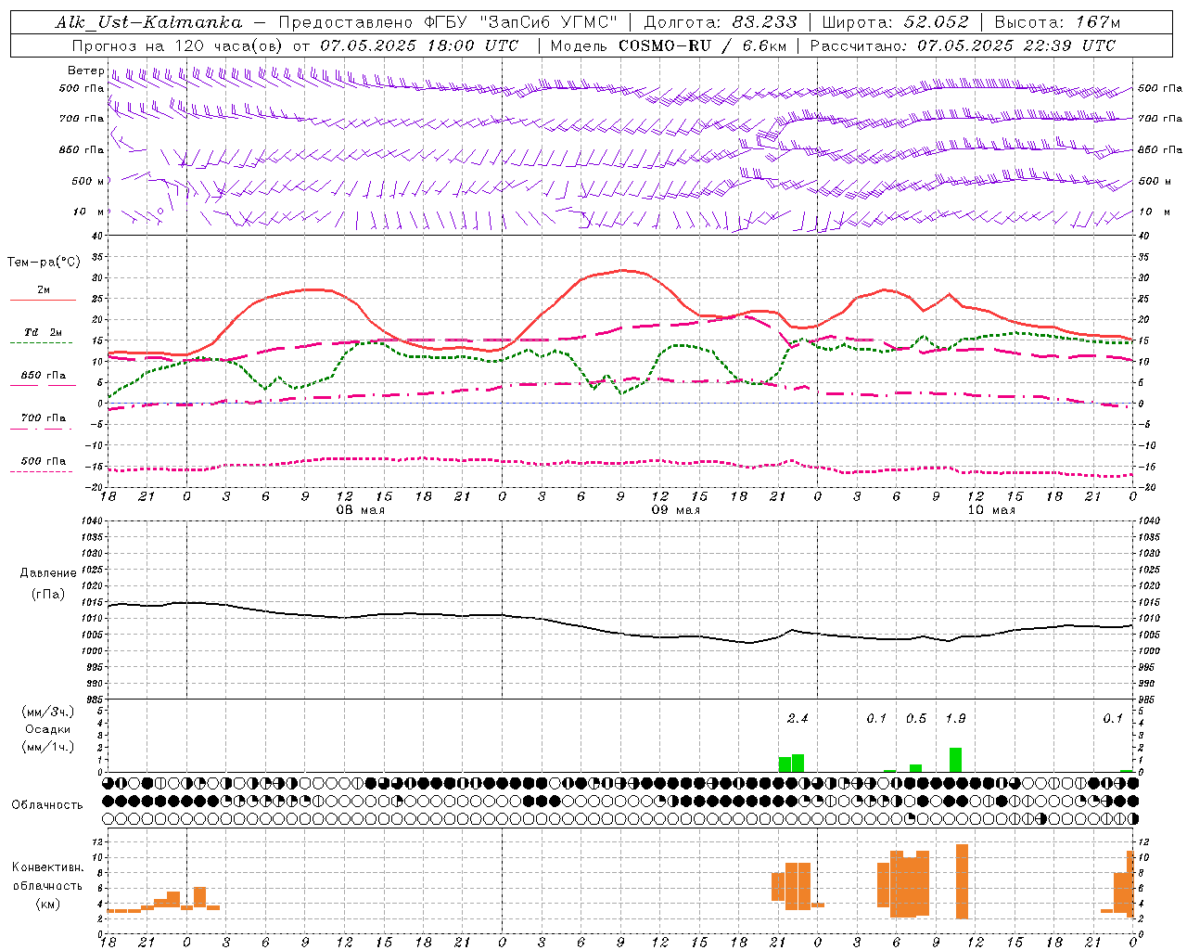
Task: Click the 10 мая date label
Action: click(992, 510)
